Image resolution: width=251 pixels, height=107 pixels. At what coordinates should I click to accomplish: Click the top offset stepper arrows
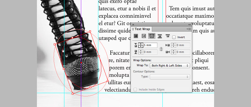point(141,45)
